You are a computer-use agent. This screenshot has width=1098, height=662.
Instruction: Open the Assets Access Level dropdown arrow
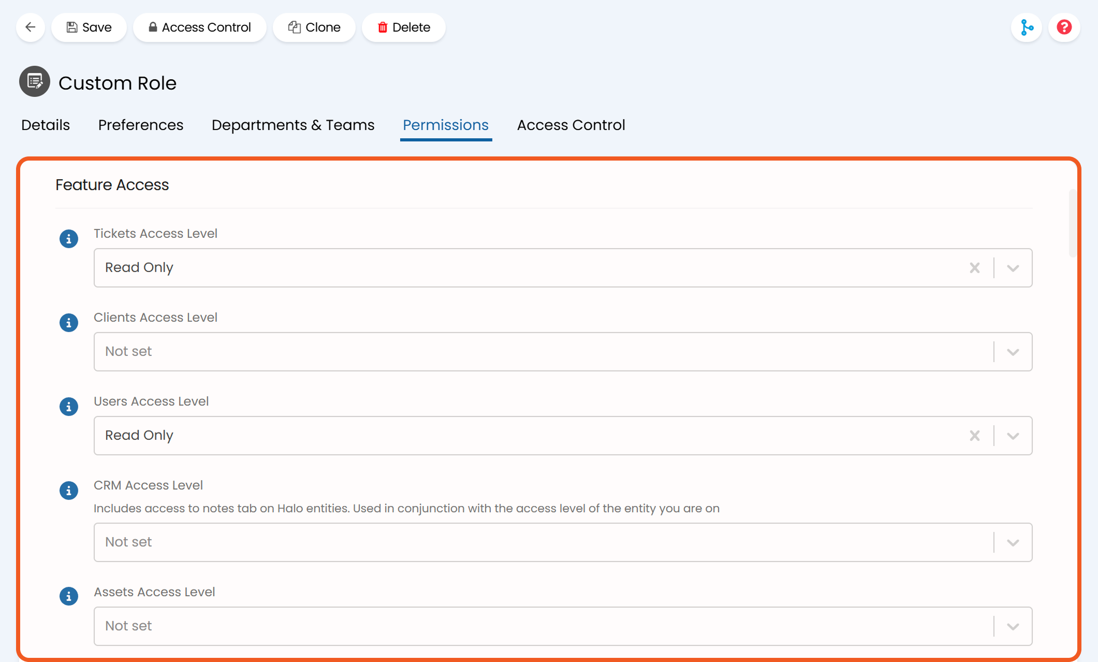(1013, 626)
